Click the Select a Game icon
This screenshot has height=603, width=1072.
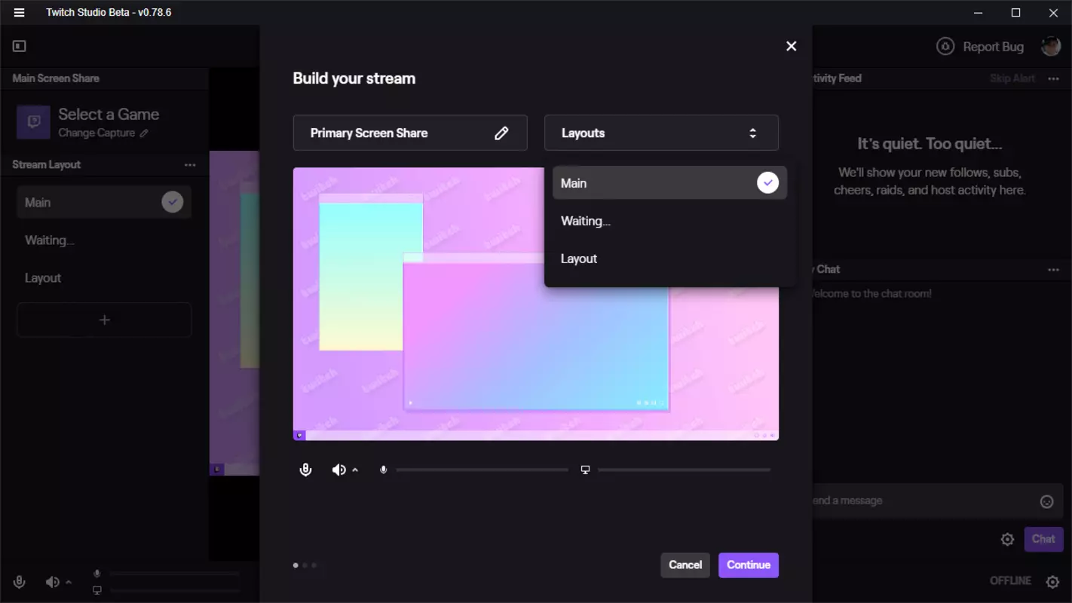33,122
